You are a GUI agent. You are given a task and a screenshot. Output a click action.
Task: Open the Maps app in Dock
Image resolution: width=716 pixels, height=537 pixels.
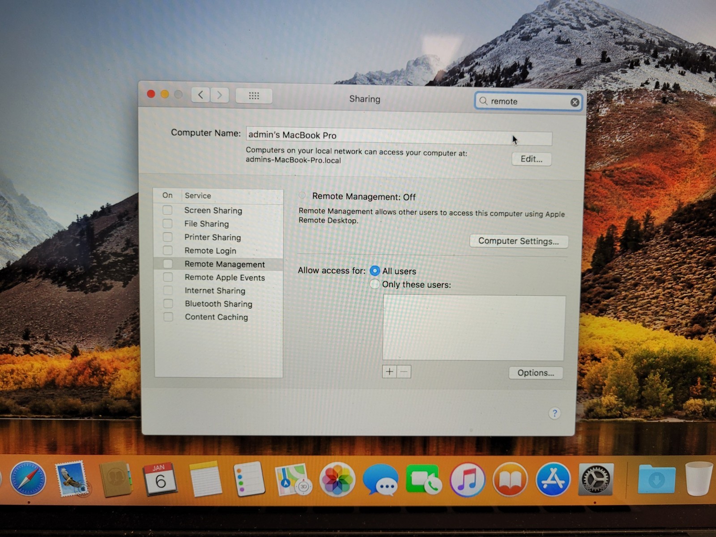[293, 480]
